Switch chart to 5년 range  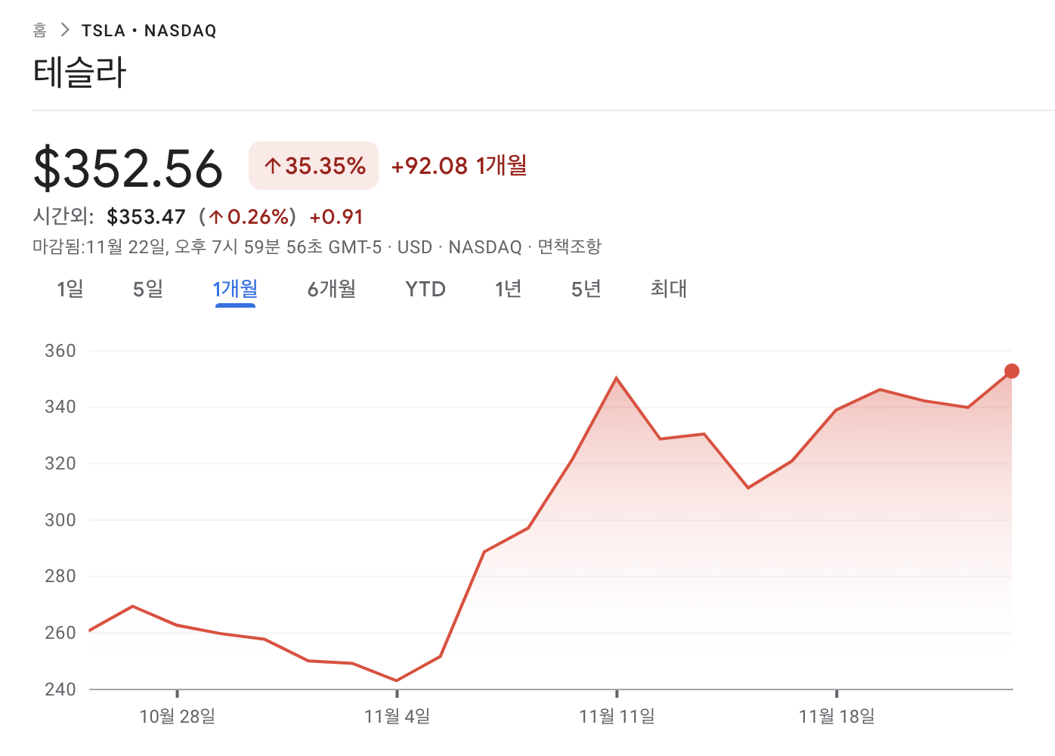click(x=586, y=289)
